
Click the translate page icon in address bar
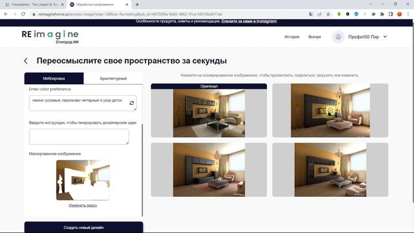point(310,14)
